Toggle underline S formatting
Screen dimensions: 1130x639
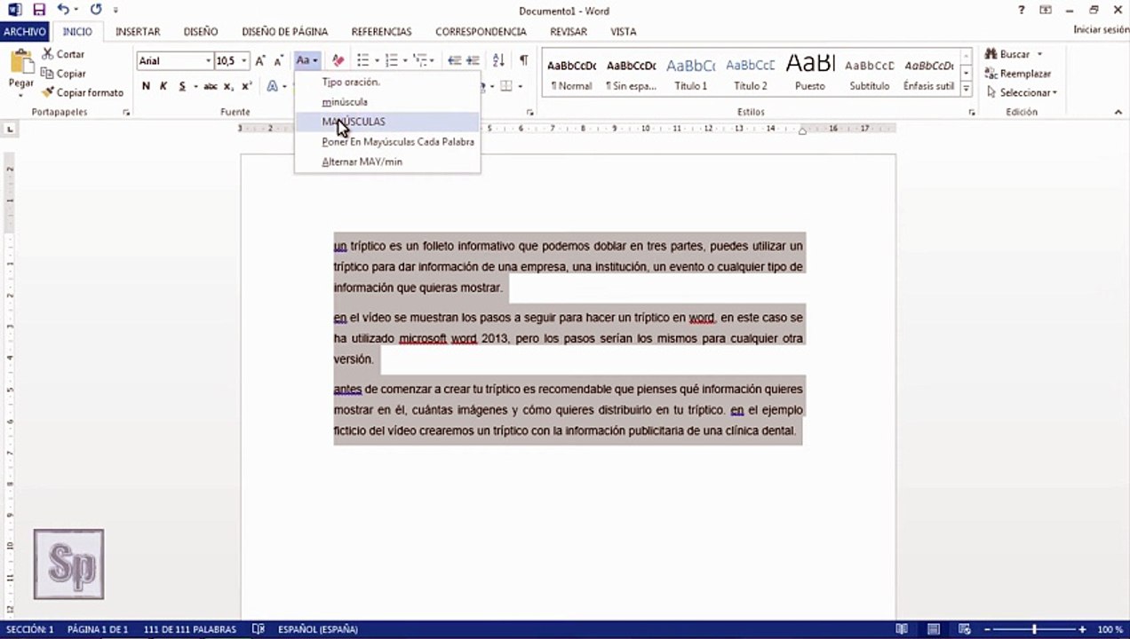click(182, 86)
